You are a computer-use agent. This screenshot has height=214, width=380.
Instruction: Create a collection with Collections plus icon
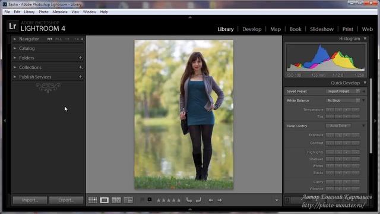[x=81, y=67]
